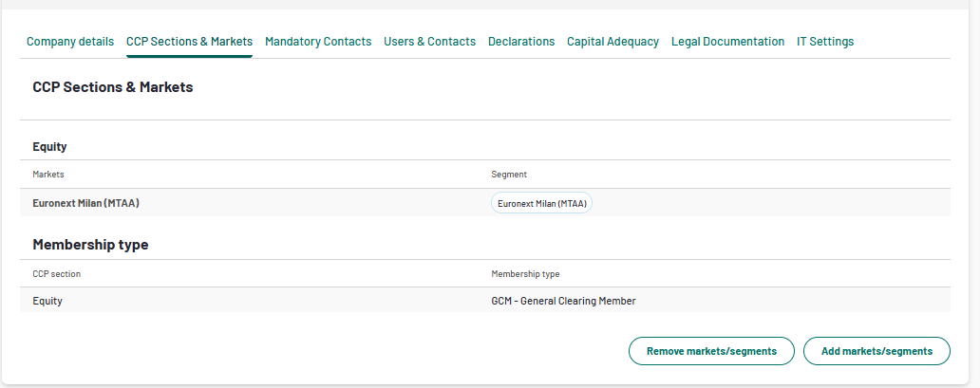
Task: Select the Euronext Milan (MTAA) segment chip
Action: pos(541,203)
